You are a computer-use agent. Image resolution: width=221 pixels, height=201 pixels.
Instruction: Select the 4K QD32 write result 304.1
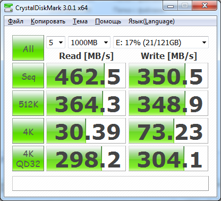pyautogui.click(x=168, y=158)
